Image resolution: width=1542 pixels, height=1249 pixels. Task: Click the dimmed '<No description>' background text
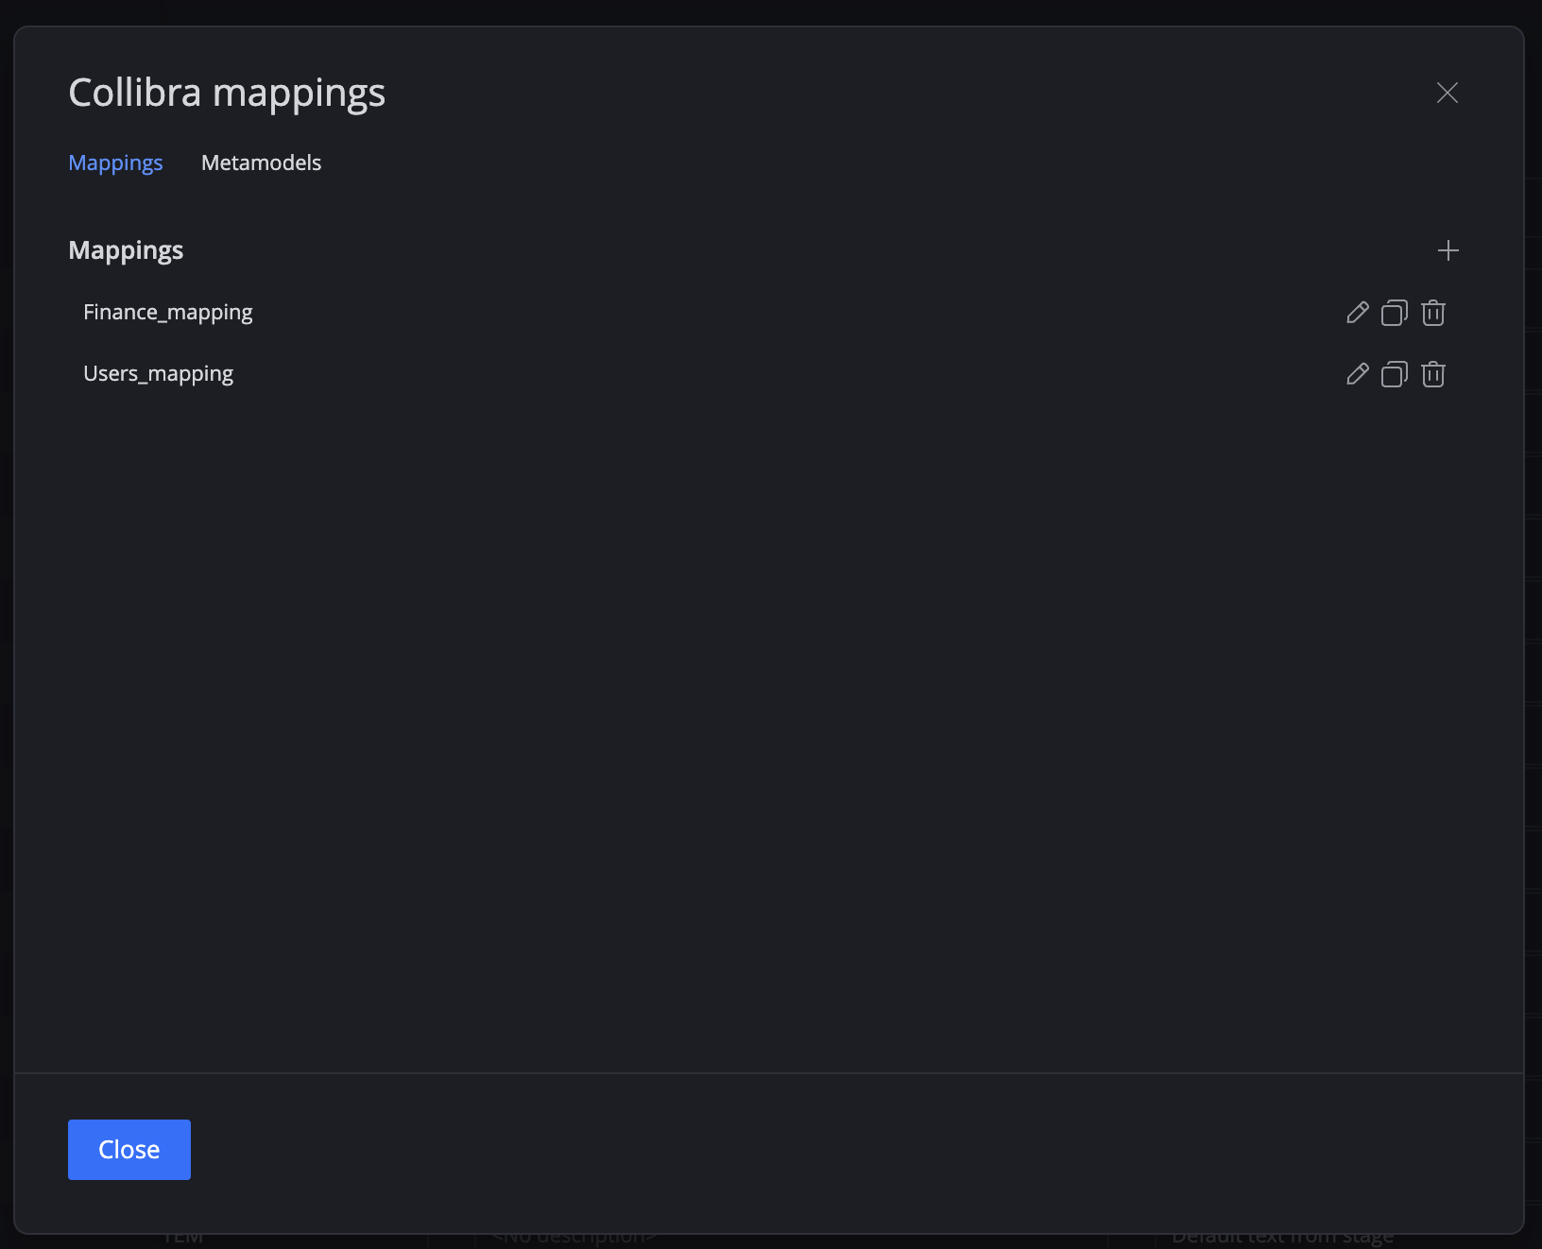(573, 1239)
